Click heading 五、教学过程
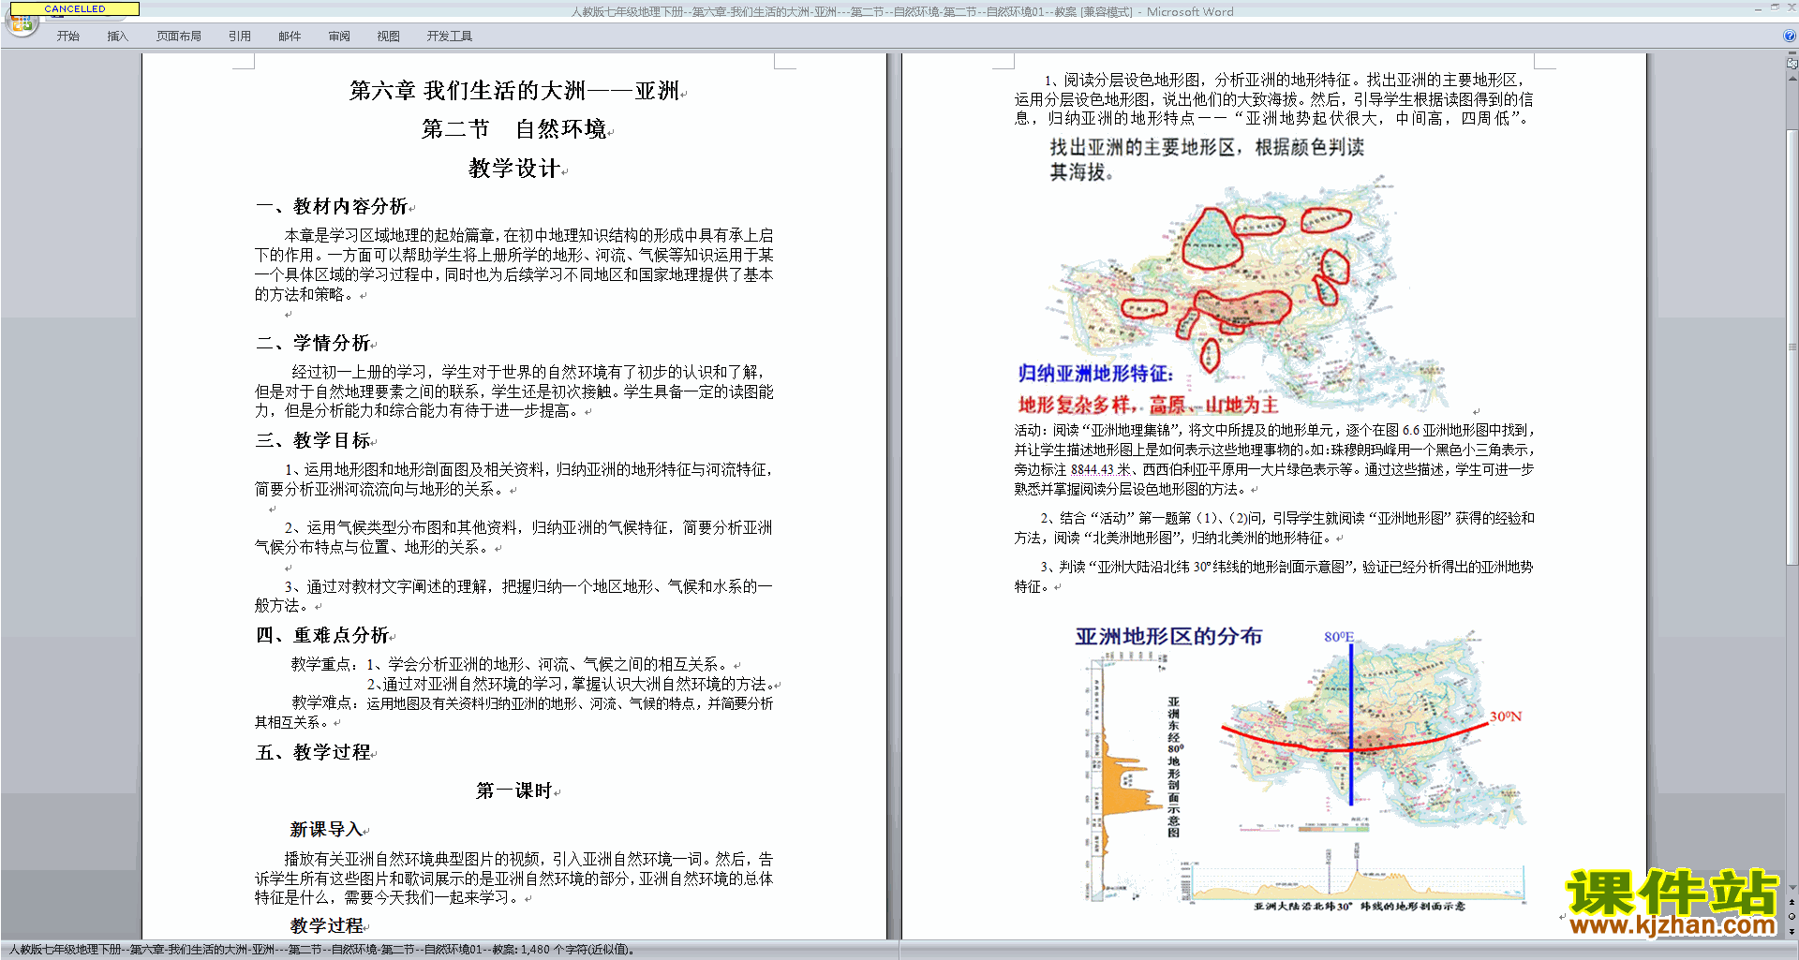 pos(313,752)
